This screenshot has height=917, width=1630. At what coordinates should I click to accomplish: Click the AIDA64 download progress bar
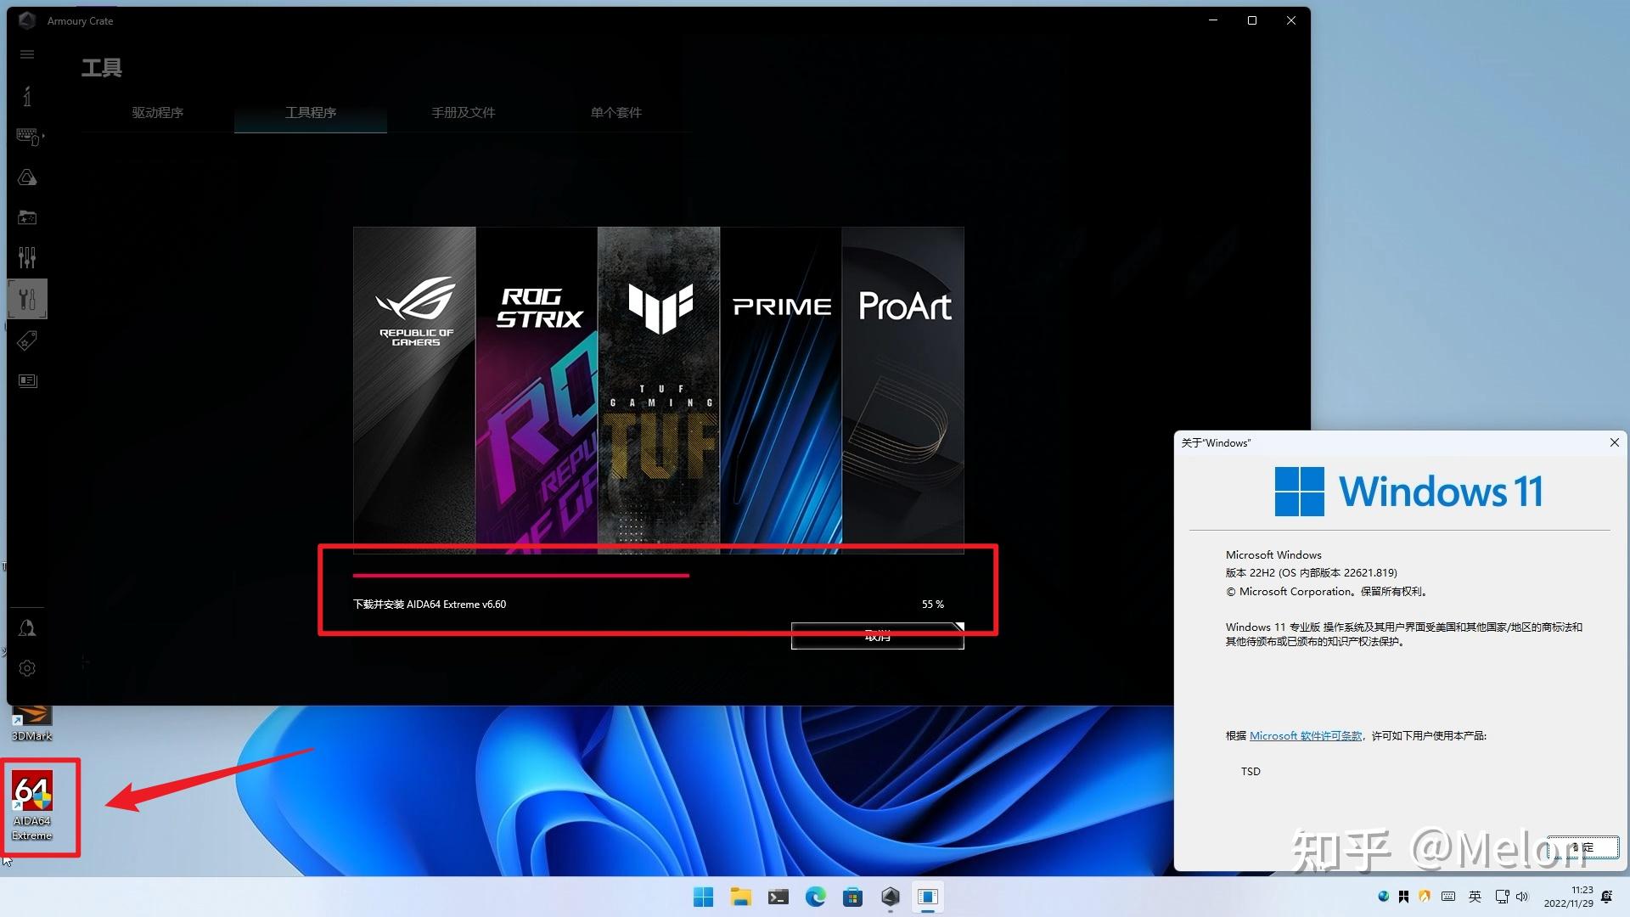(x=520, y=576)
